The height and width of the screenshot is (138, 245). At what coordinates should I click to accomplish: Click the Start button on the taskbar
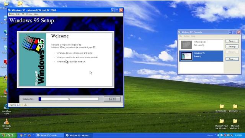tap(8, 135)
